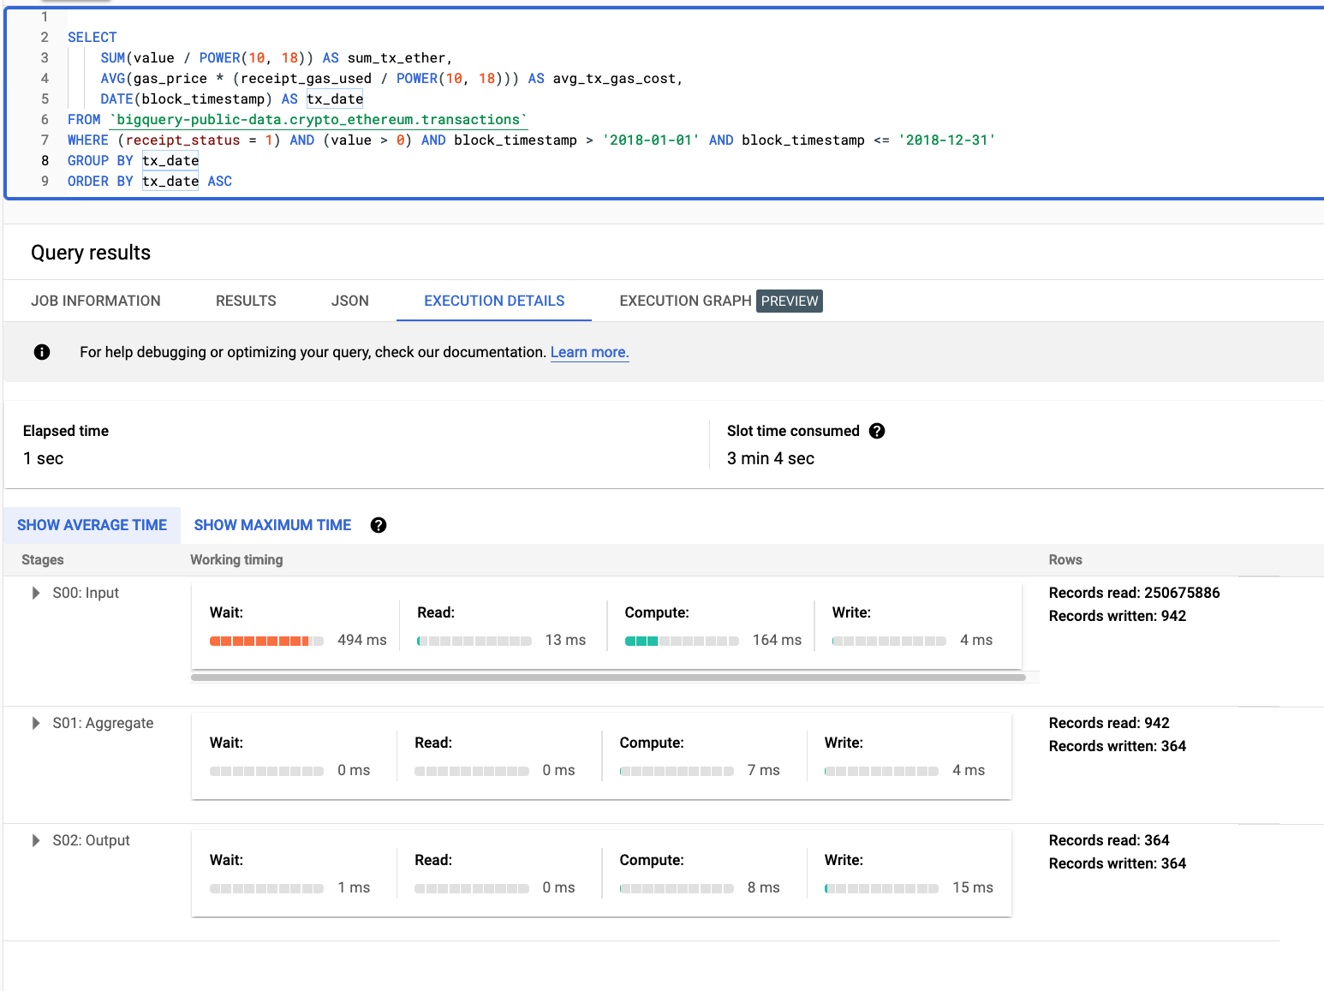Viewport: 1324px width, 991px height.
Task: Click the info icon beside the debugging help text
Action: pyautogui.click(x=42, y=352)
